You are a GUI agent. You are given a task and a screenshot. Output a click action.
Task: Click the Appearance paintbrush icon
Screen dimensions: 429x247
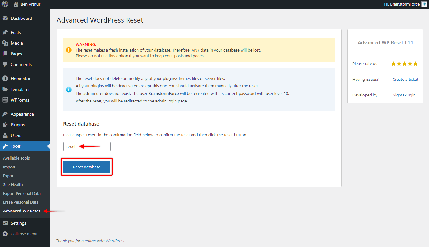(5, 114)
